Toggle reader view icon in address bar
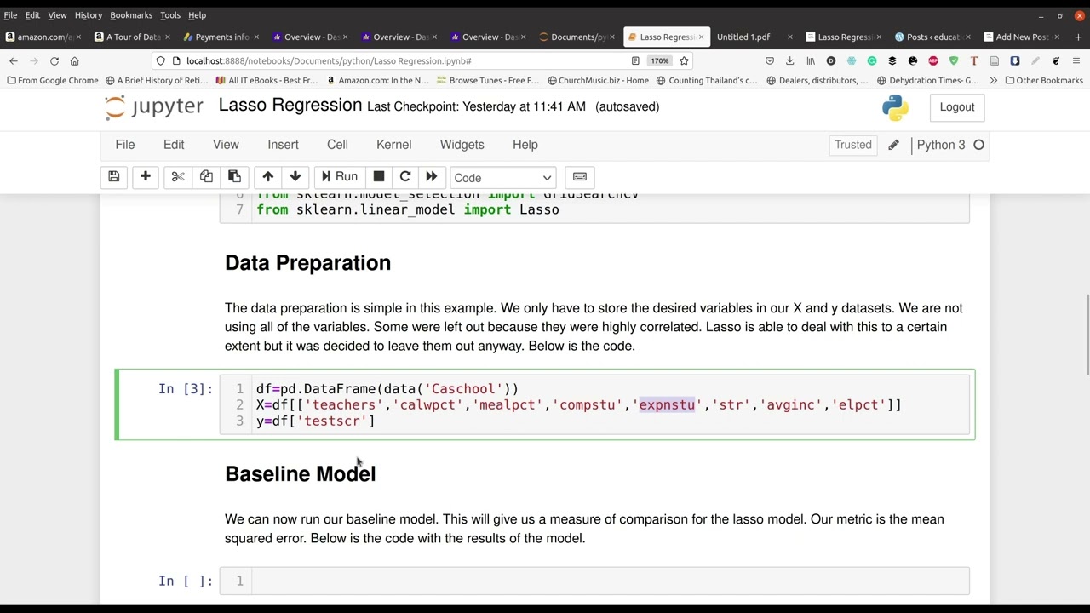Image resolution: width=1090 pixels, height=613 pixels. pos(635,61)
